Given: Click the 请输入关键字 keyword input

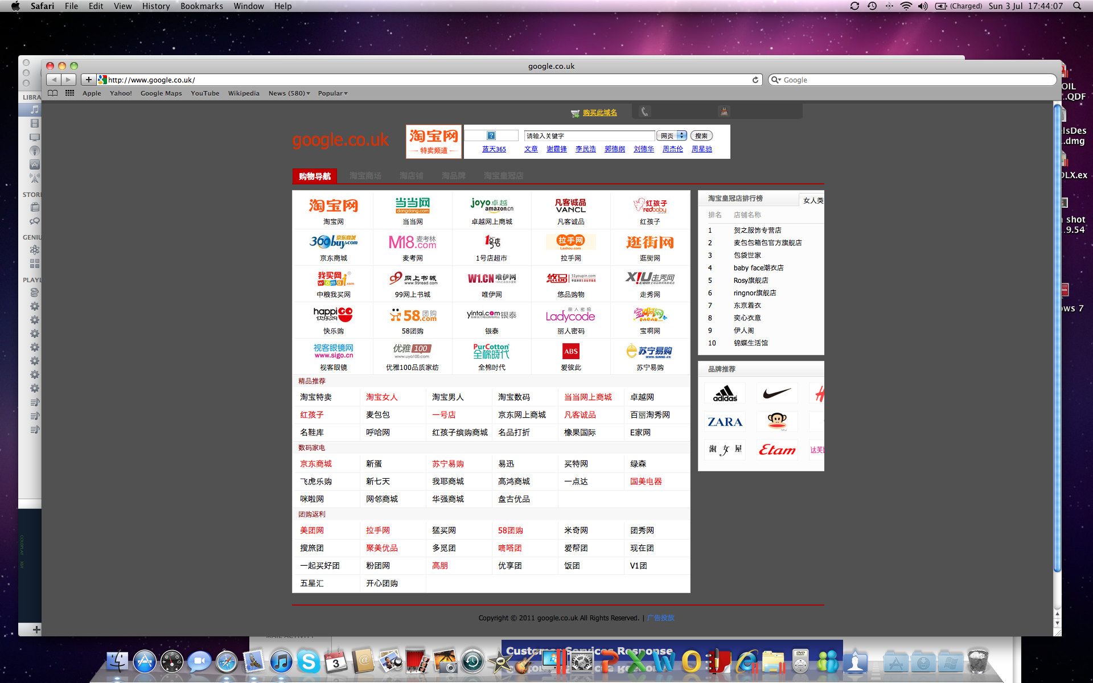Looking at the screenshot, I should 589,135.
